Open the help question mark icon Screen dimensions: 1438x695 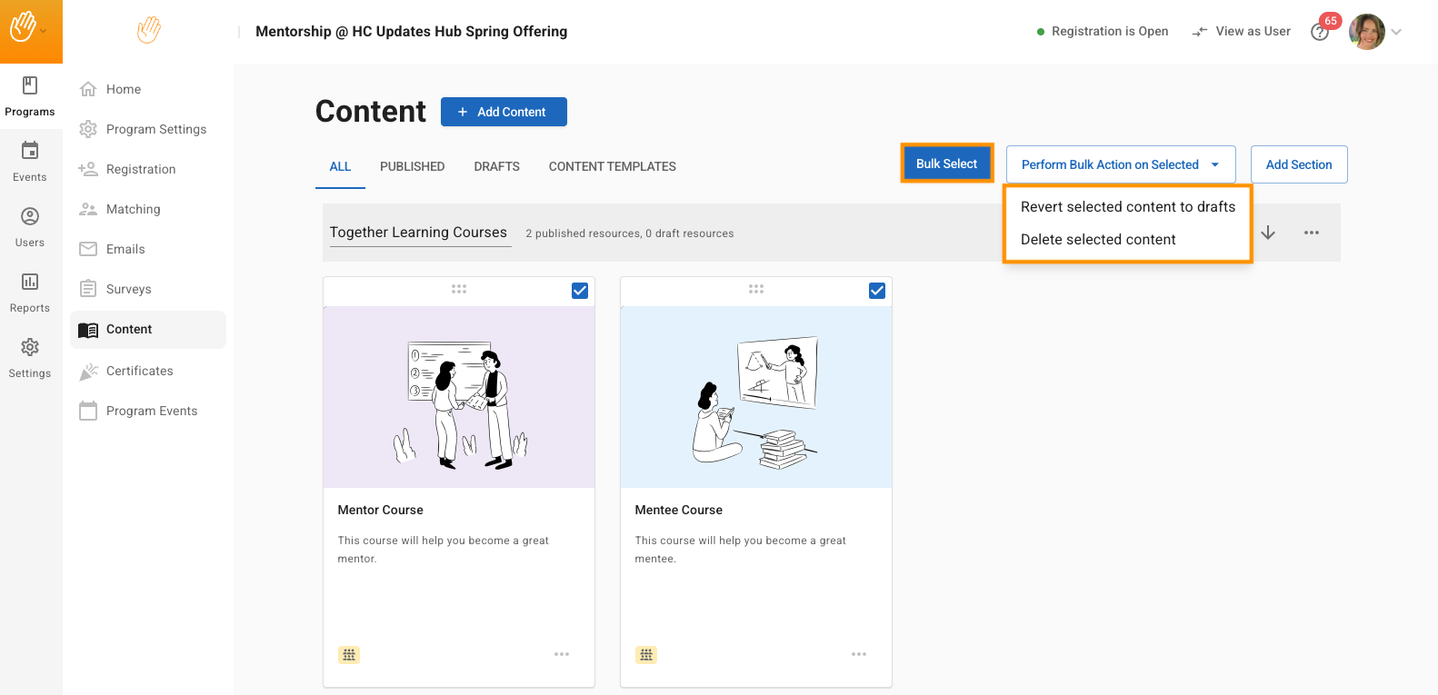pyautogui.click(x=1320, y=33)
